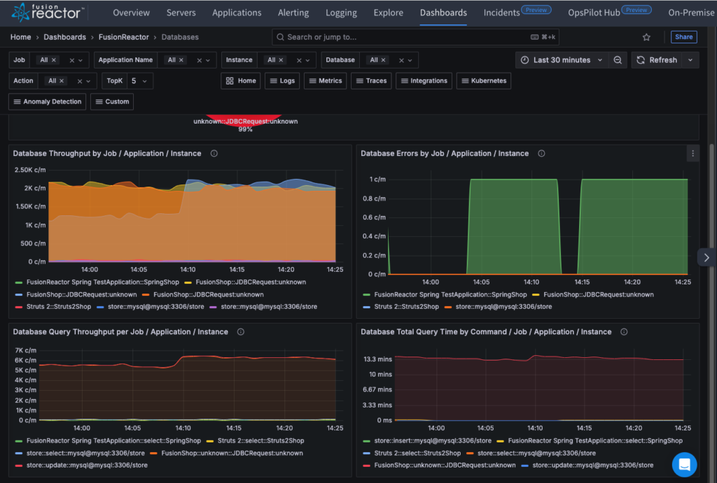717x483 pixels.
Task: Remove the All tag from Job filter
Action: 53,60
